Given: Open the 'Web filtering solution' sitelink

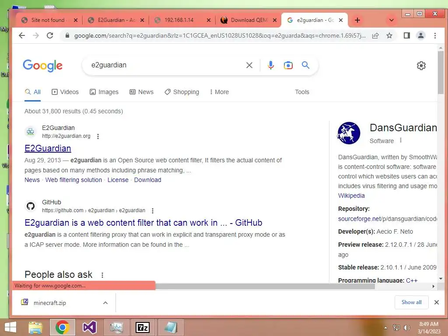Looking at the screenshot, I should pyautogui.click(x=73, y=180).
